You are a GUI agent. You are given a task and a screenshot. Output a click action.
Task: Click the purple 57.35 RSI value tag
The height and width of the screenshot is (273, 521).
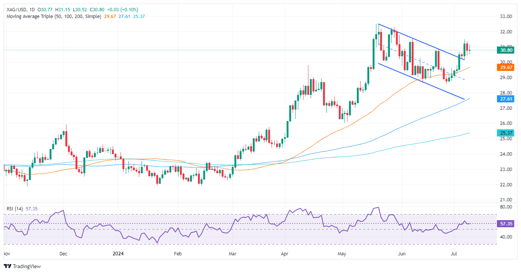click(x=507, y=223)
